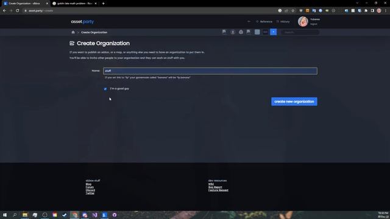390x219 pixels.
Task: Open the tab search dropdown chevron
Action: click(x=357, y=3)
